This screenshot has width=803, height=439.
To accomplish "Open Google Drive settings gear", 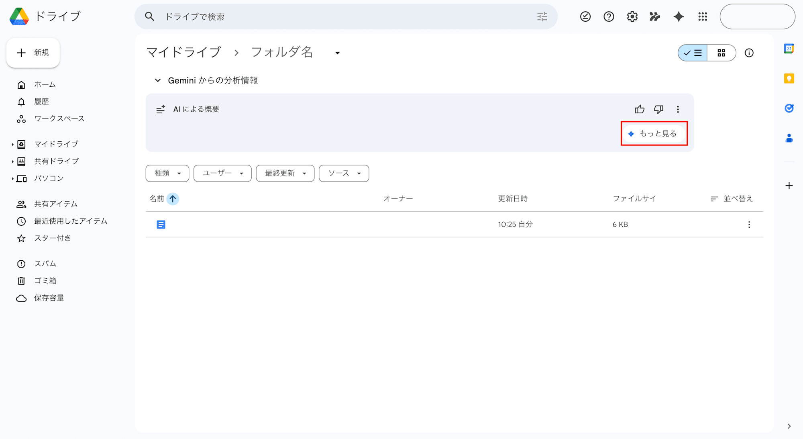I will [x=632, y=16].
